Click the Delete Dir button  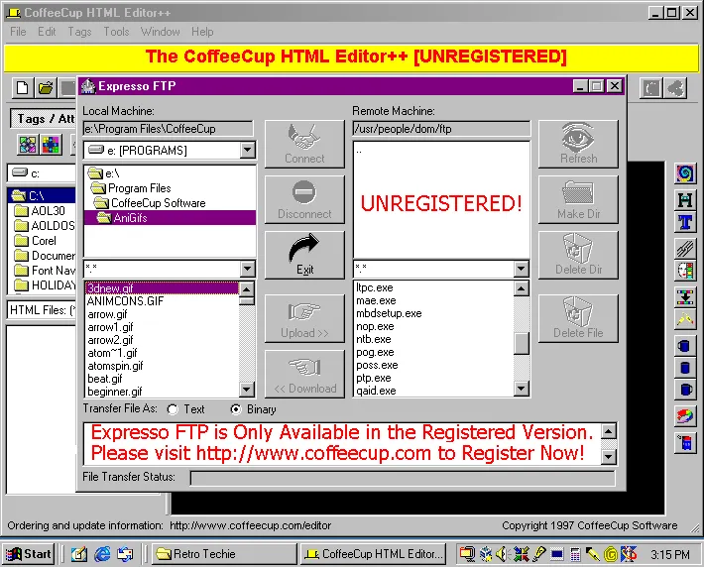[578, 256]
